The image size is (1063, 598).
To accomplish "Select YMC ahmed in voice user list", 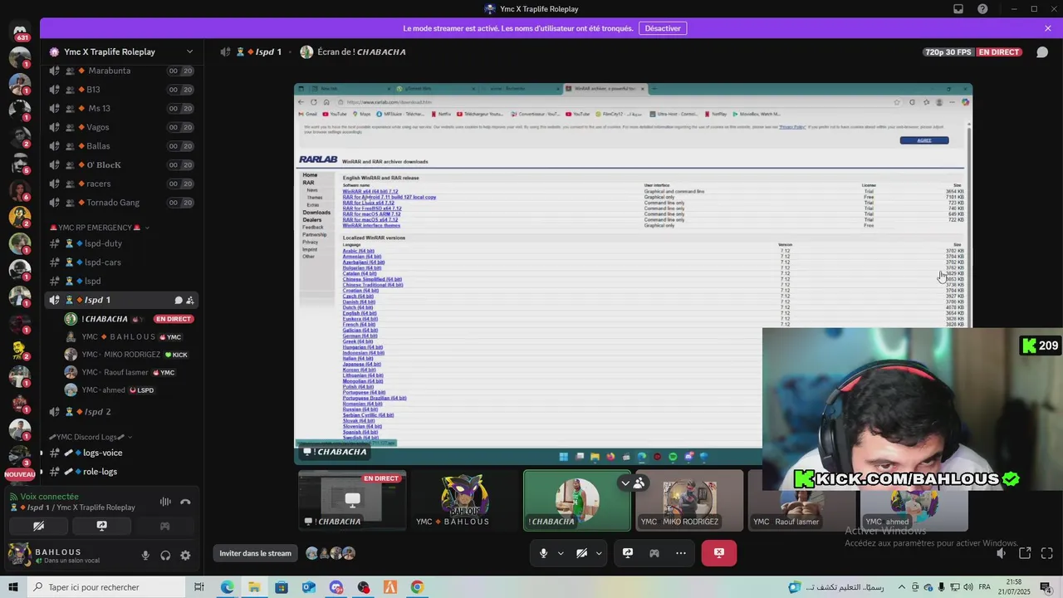I will [x=129, y=390].
